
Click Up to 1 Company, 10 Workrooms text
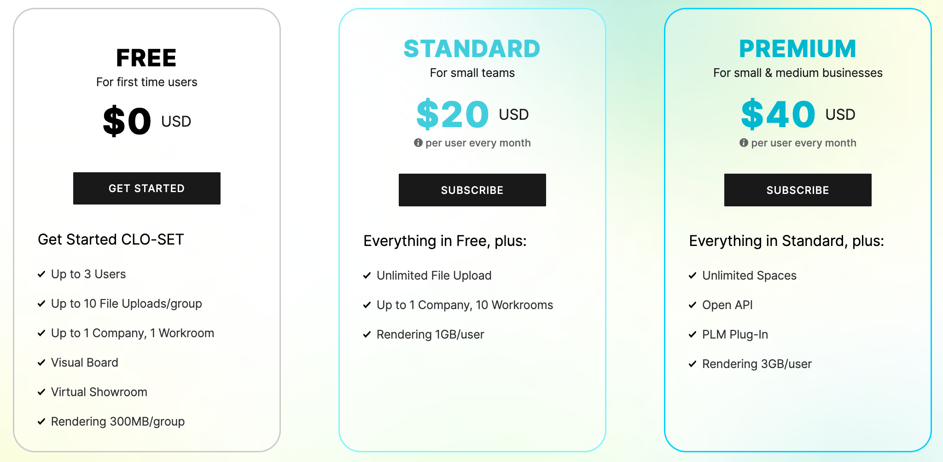click(465, 305)
